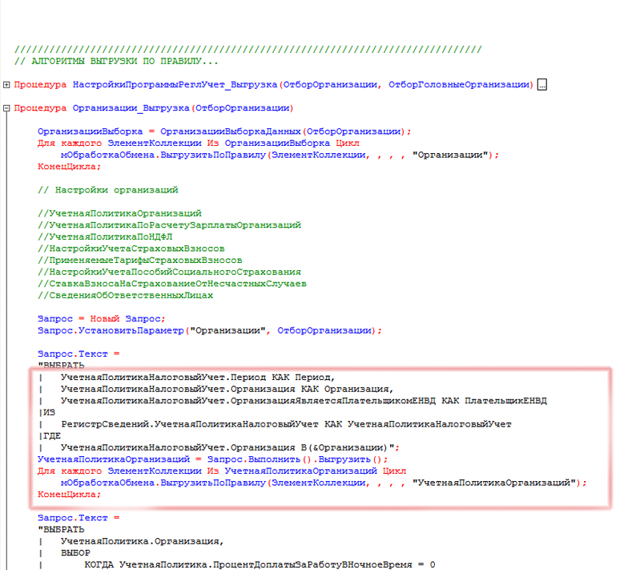Click the ГДЕ keyword in query

click(x=50, y=435)
